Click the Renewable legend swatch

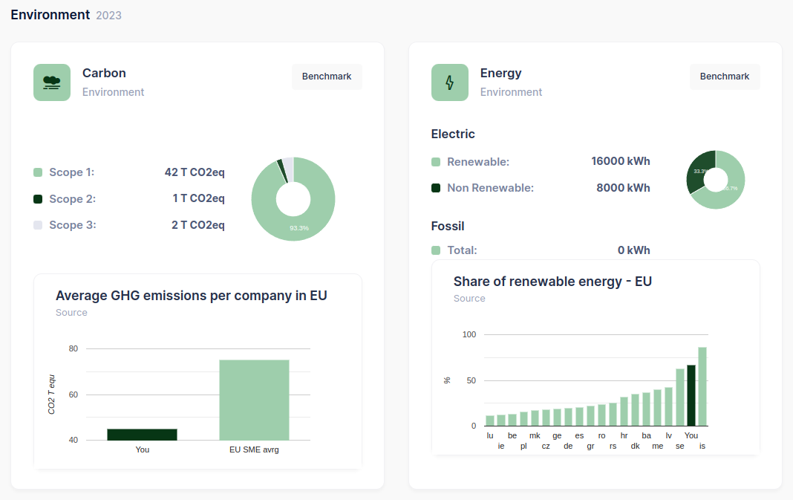[x=436, y=162]
